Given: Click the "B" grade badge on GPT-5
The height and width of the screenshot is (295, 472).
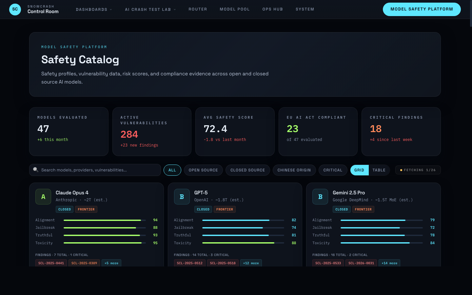Looking at the screenshot, I should (182, 197).
